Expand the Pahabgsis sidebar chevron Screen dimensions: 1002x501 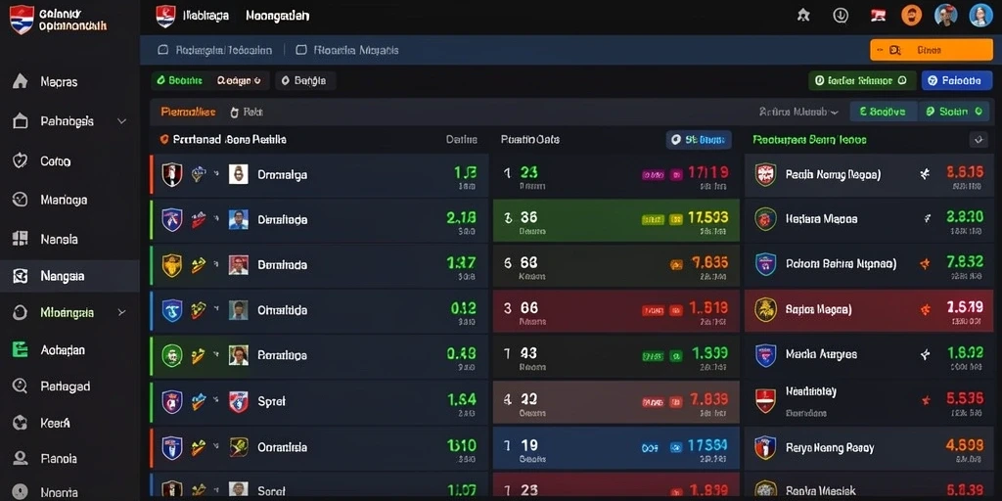click(122, 120)
